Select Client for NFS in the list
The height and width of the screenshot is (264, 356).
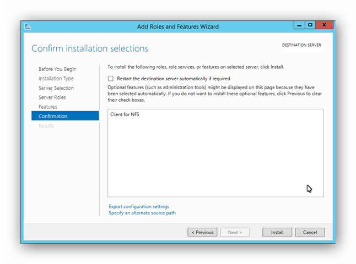tap(125, 114)
